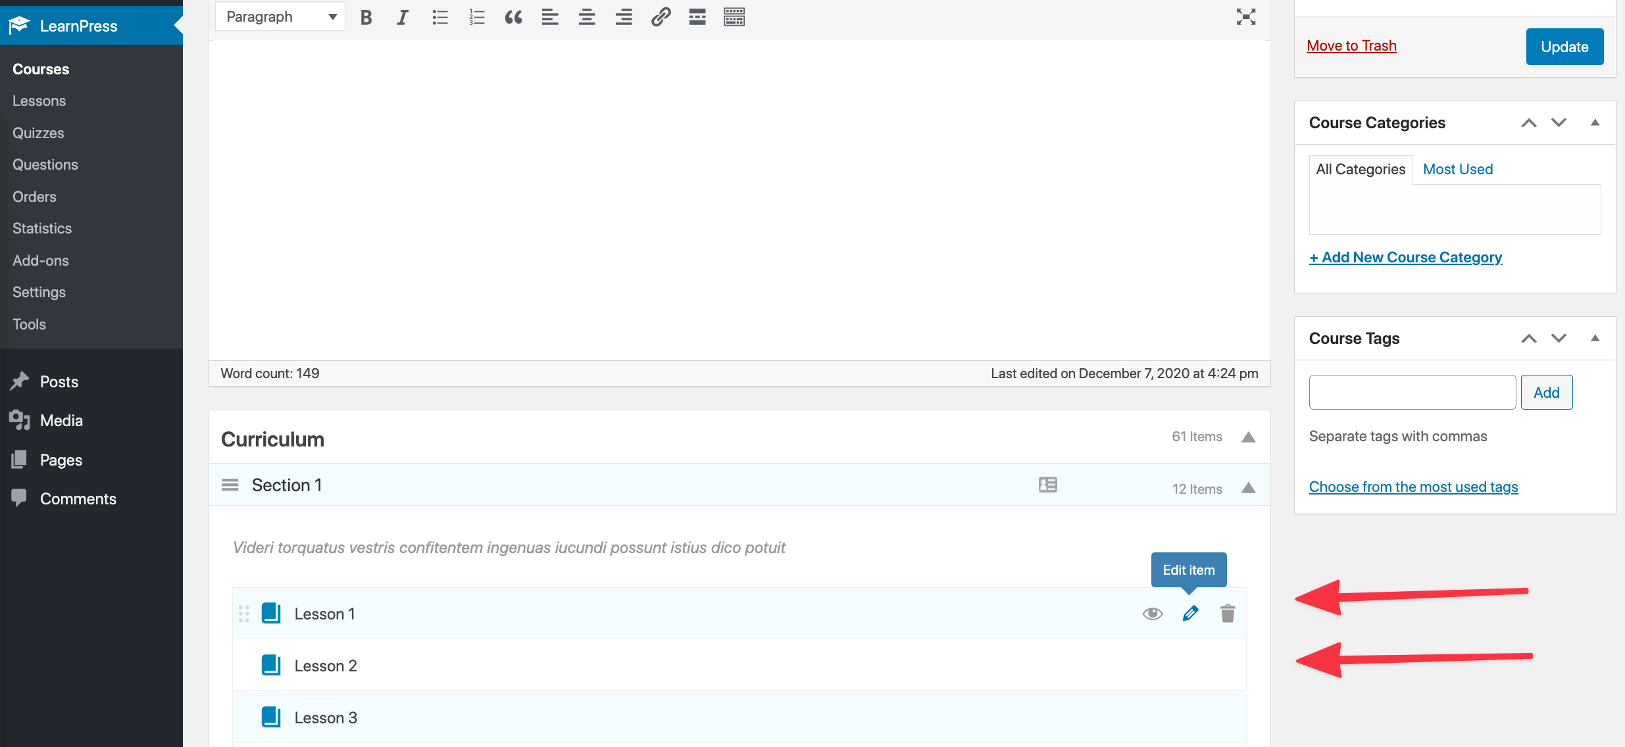1625x747 pixels.
Task: Toggle the editor toolbar kitchen sink
Action: 734,17
